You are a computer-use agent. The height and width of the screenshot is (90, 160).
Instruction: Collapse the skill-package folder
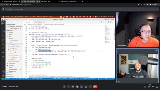point(13,52)
